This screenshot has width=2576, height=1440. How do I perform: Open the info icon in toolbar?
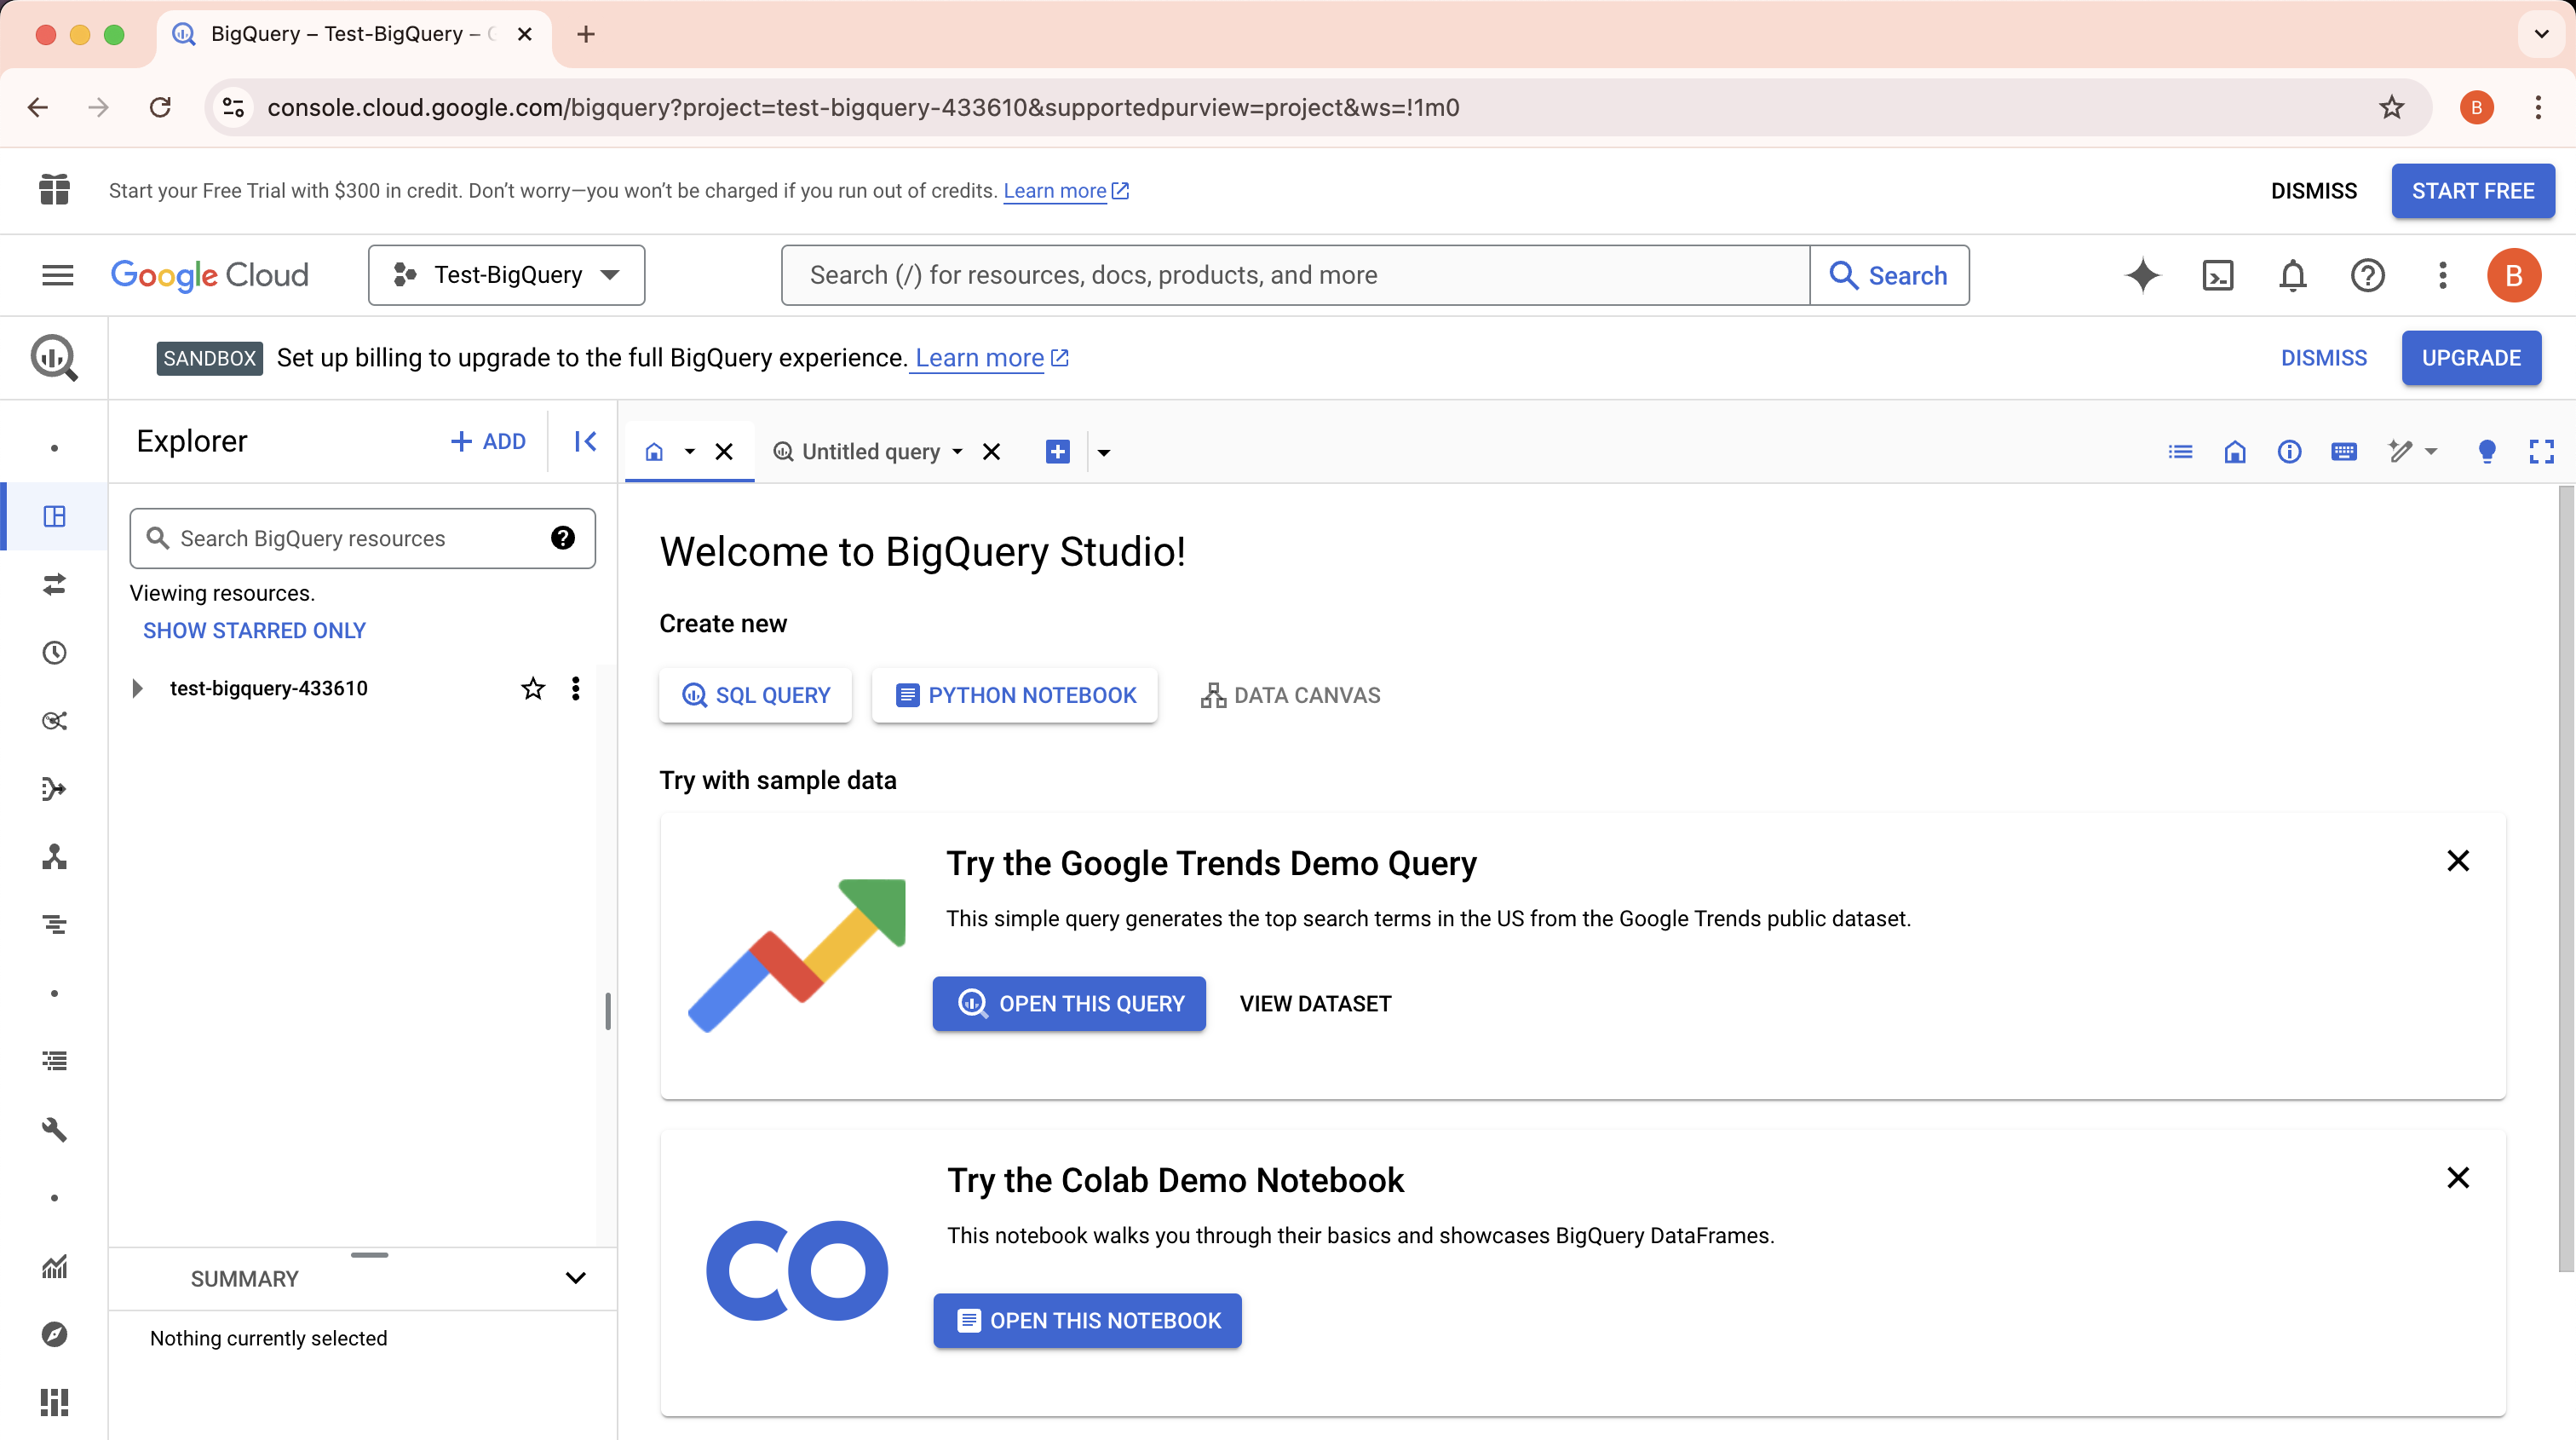coord(2289,452)
